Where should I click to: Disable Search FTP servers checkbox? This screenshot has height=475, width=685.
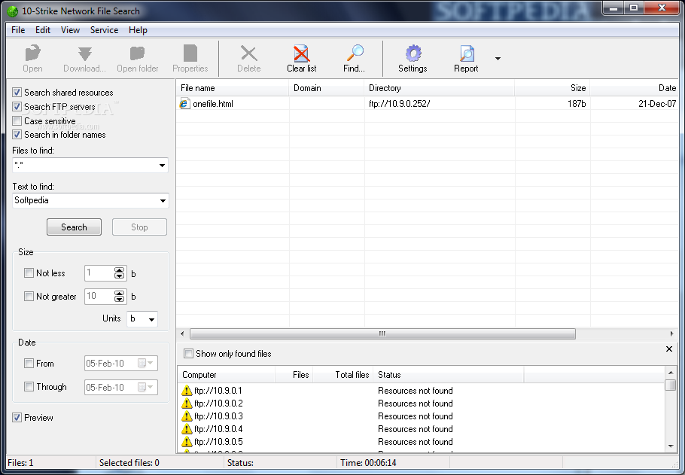(x=17, y=107)
